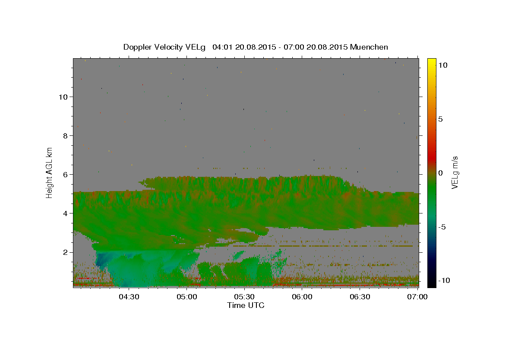This screenshot has height=345, width=518.
Task: Click the station name 'Muenchen' in the title
Action: tap(370, 47)
